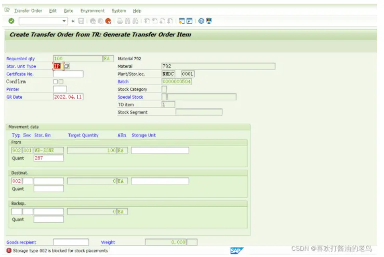Click the Requested qty label link

pyautogui.click(x=21, y=59)
